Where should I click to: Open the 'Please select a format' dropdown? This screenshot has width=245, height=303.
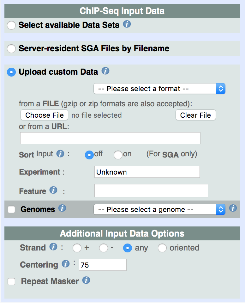(159, 89)
